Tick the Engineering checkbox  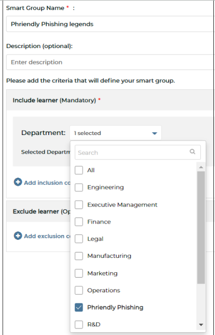tap(79, 187)
